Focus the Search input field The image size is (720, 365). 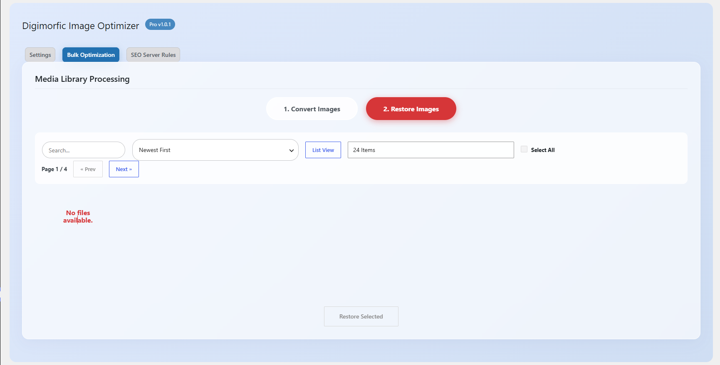pyautogui.click(x=84, y=150)
